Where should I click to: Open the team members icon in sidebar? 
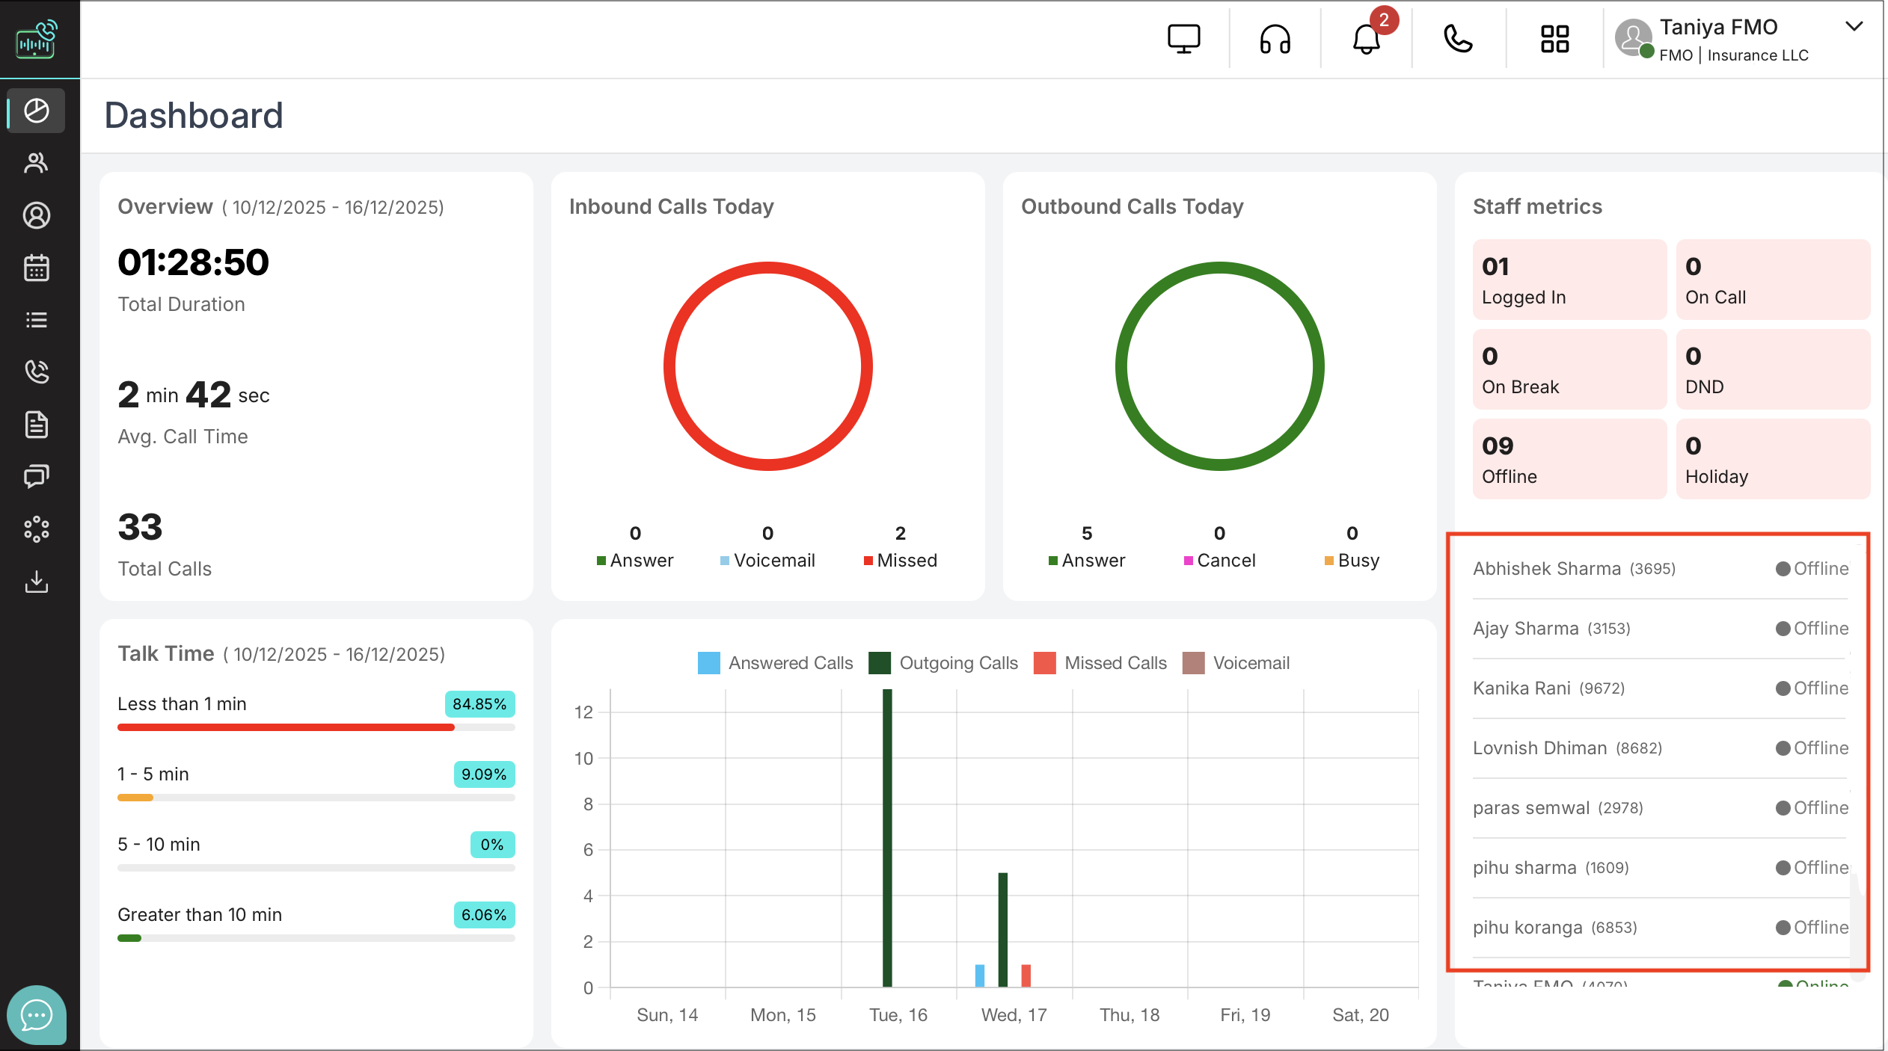(x=36, y=163)
